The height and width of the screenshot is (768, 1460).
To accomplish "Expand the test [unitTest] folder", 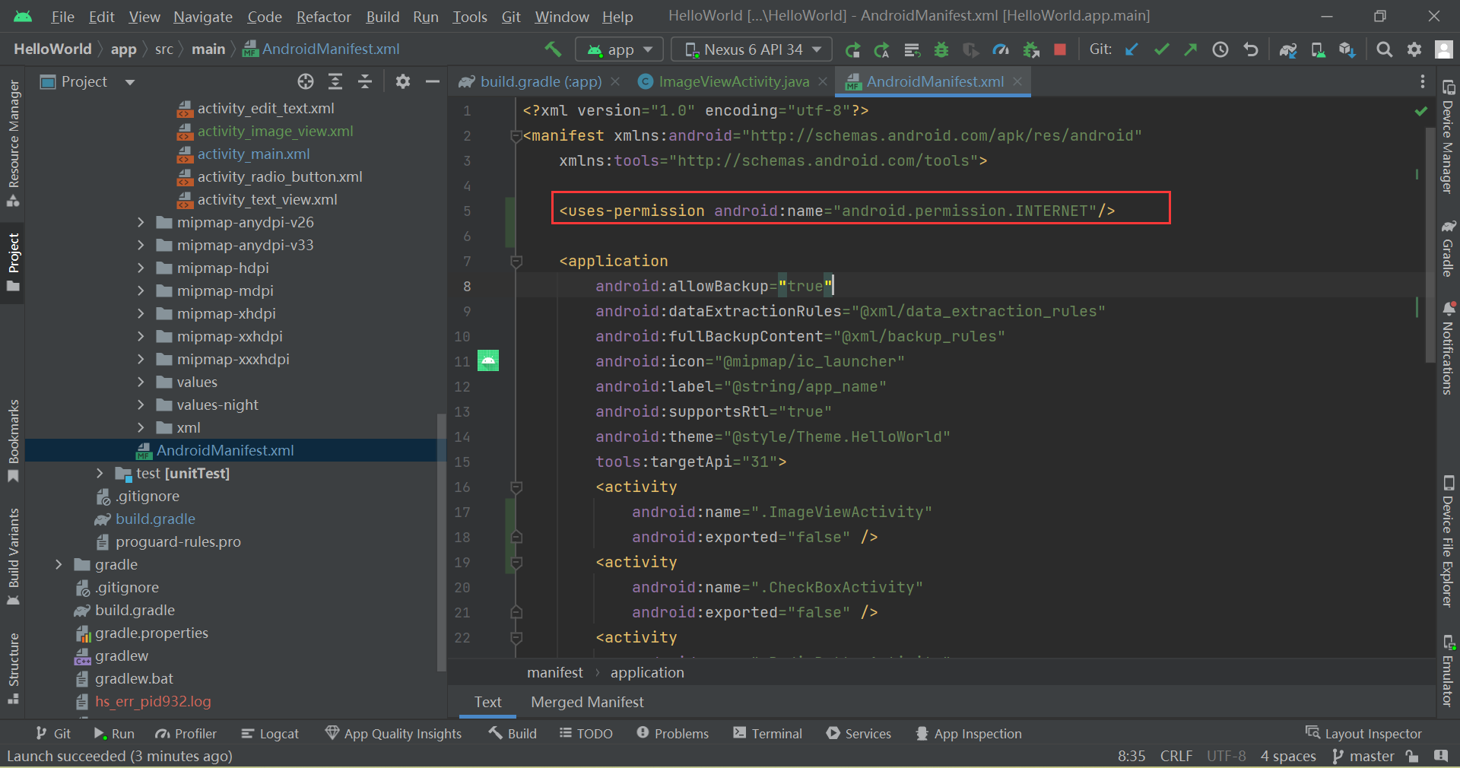I will point(100,473).
